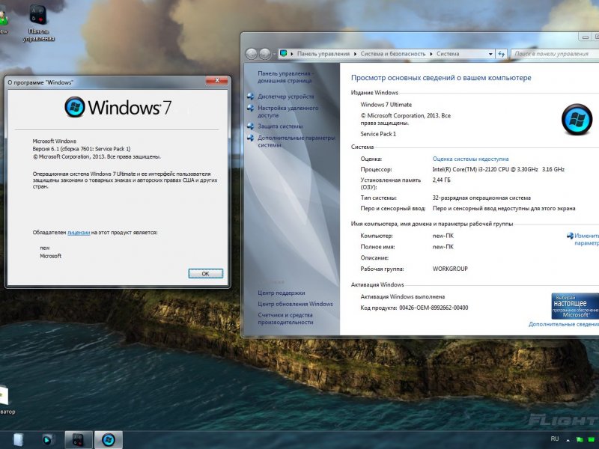599x449 pixels.
Task: Minimize the System control panel window
Action: click(585, 37)
